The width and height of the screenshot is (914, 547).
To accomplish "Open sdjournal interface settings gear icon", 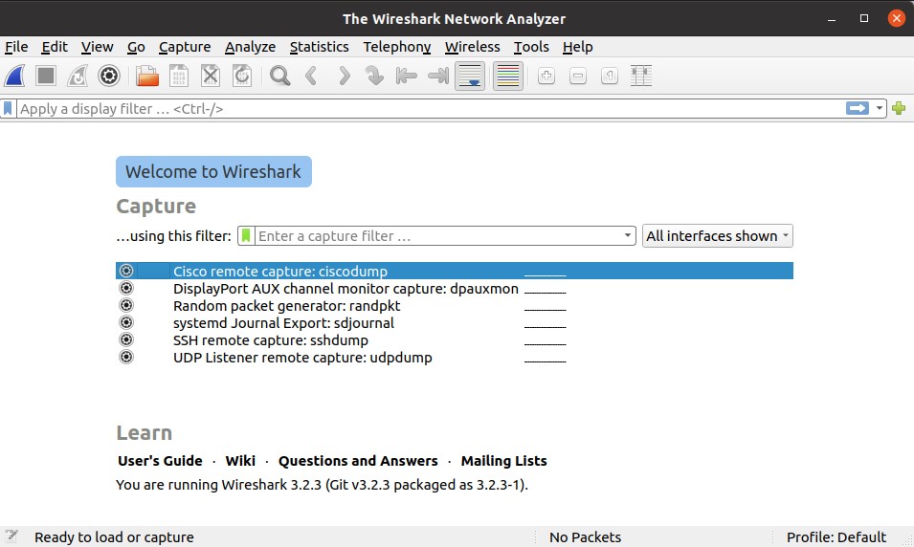I will coord(126,322).
